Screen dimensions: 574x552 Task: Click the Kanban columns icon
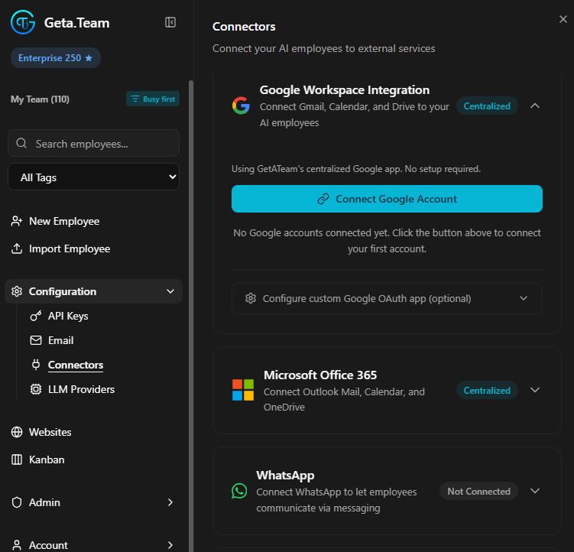click(x=17, y=459)
